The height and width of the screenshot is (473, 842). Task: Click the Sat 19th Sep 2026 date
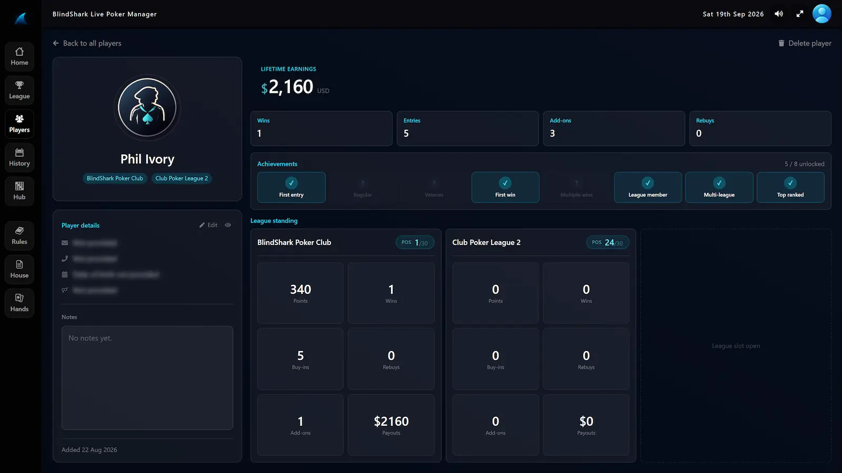coord(733,14)
